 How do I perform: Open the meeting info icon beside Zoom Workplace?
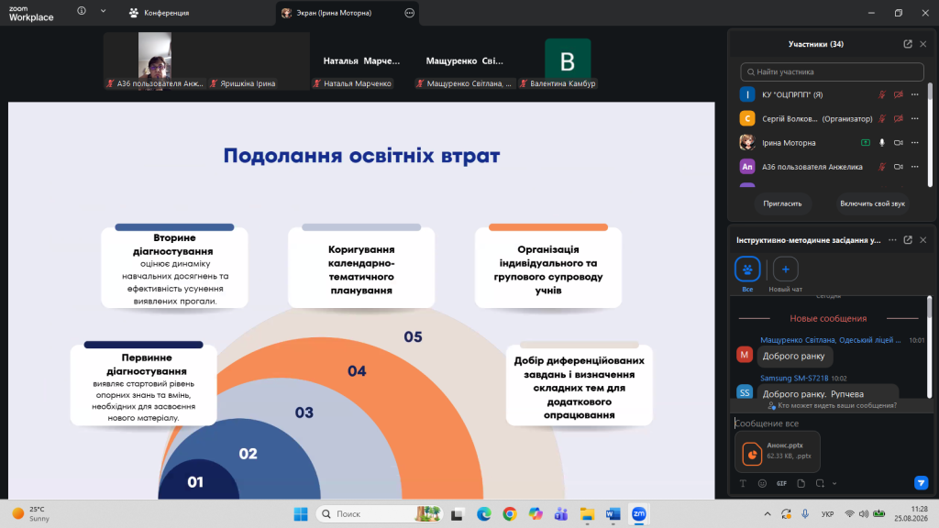pyautogui.click(x=82, y=11)
